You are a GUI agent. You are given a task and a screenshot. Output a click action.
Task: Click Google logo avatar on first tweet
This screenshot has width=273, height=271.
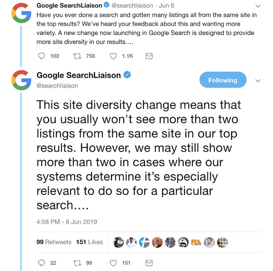pyautogui.click(x=21, y=12)
